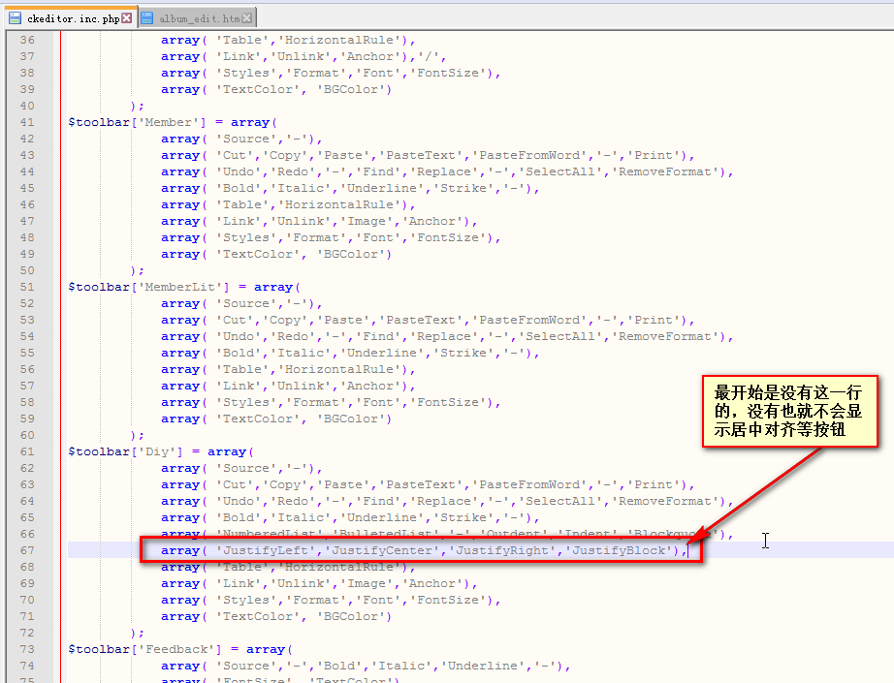Click 'Unlink' on line 37
Image resolution: width=894 pixels, height=683 pixels.
(301, 57)
